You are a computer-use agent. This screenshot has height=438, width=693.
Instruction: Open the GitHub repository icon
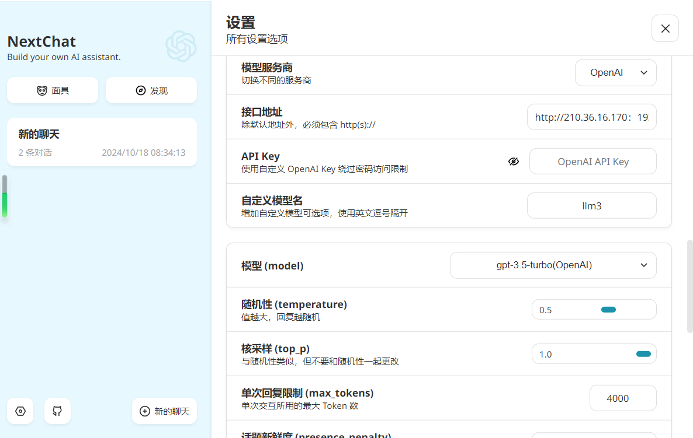[x=57, y=411]
